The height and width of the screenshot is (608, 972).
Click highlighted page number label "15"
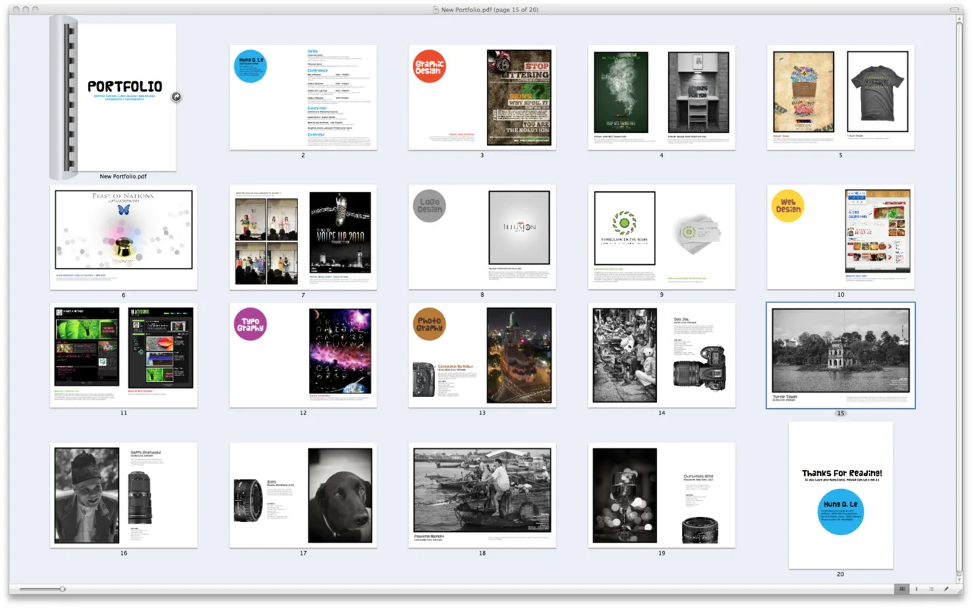tap(841, 414)
